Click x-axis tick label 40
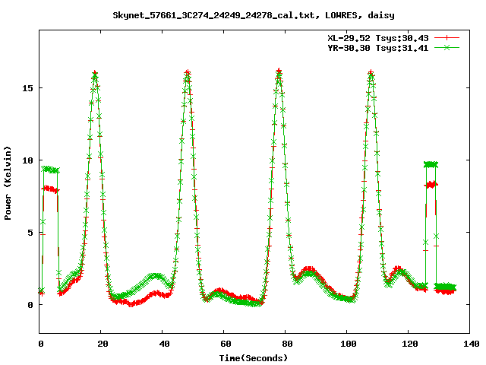 tap(164, 344)
